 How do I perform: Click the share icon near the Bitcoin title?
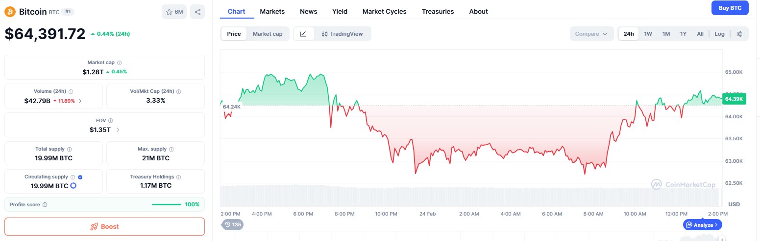[x=197, y=12]
